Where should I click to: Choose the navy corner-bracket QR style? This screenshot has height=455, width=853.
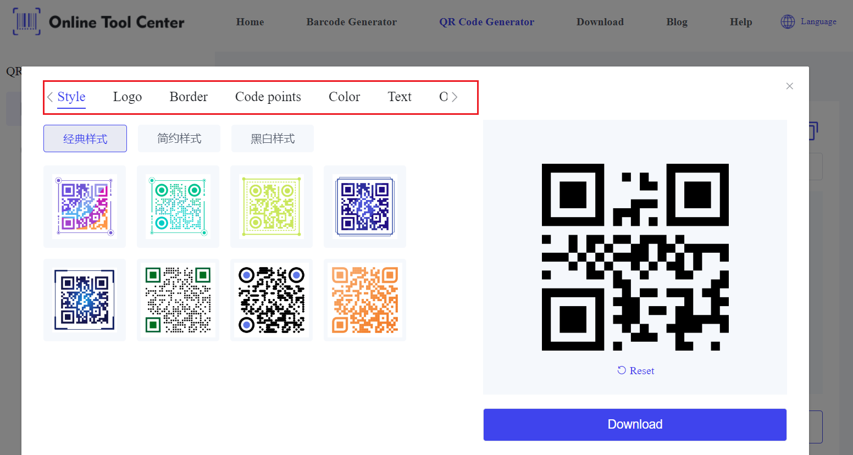coord(85,300)
